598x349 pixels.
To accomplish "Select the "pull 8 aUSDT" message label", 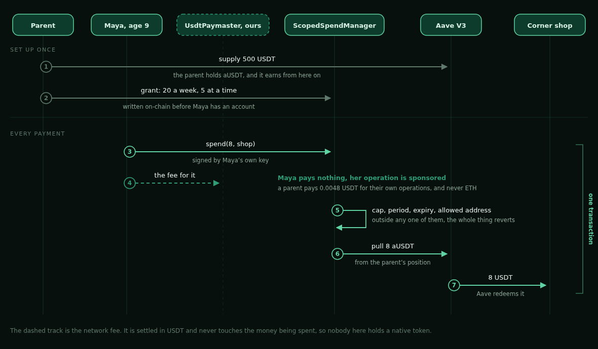I will tap(393, 246).
